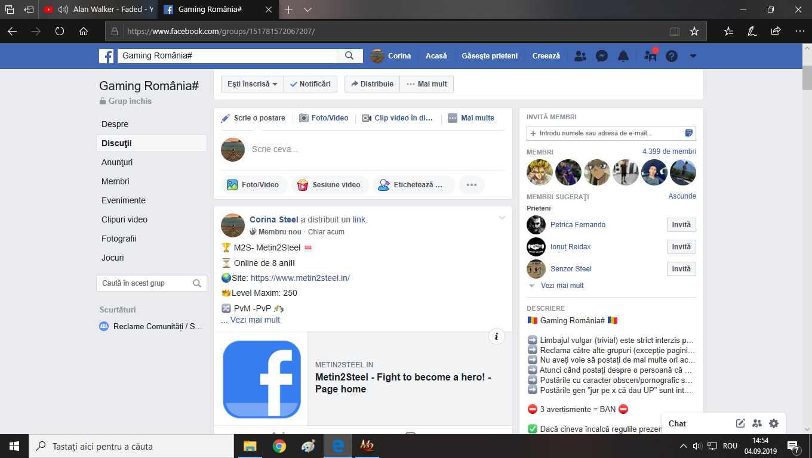The image size is (812, 458).
Task: Refresh the page with the reload icon
Action: pos(60,31)
